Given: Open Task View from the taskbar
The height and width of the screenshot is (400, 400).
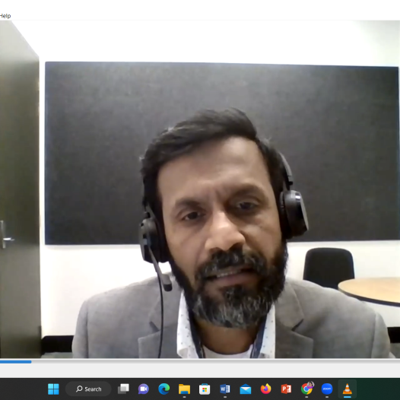Looking at the screenshot, I should tap(123, 389).
